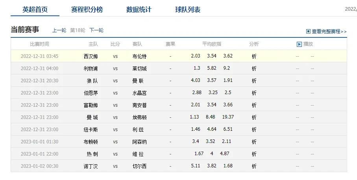This screenshot has width=357, height=180.
Task: Click away odds 9.2 for 莱切城
Action: (227, 68)
